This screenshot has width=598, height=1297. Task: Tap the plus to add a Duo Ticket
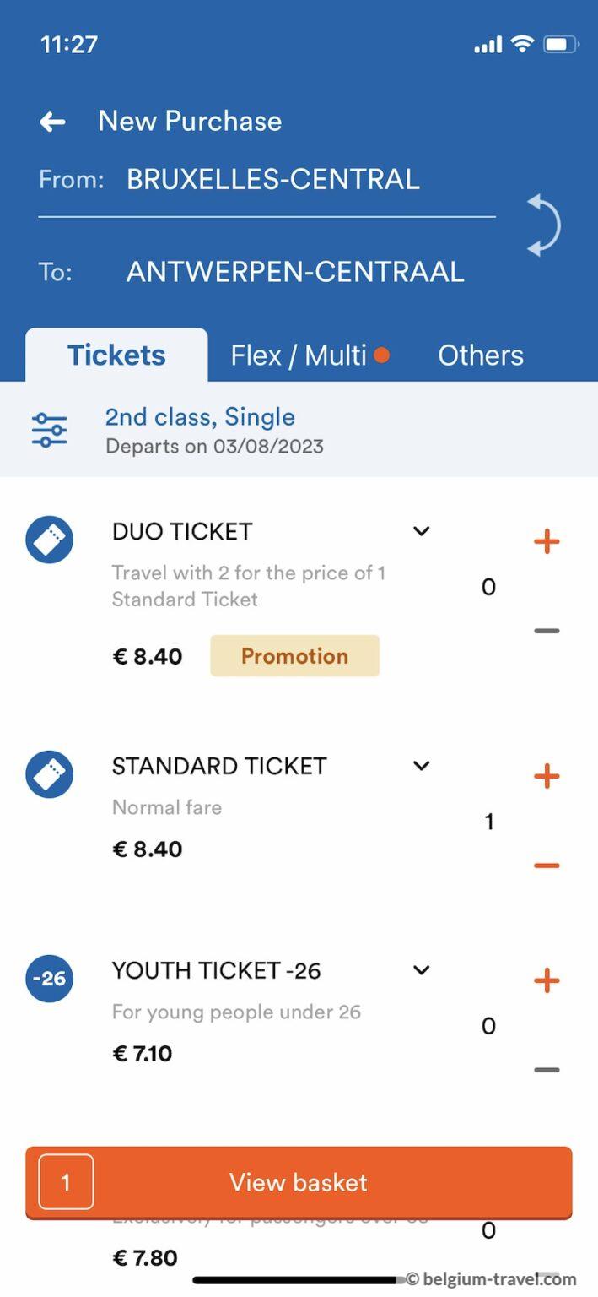tap(547, 540)
